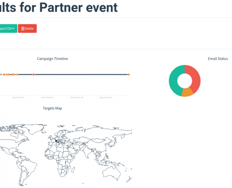Click the Email Status chart title
The height and width of the screenshot is (188, 232).
click(x=218, y=59)
